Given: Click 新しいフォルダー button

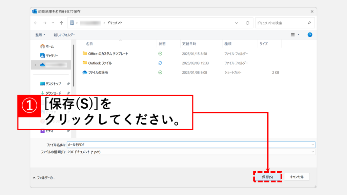Looking at the screenshot, I should coord(64,35).
